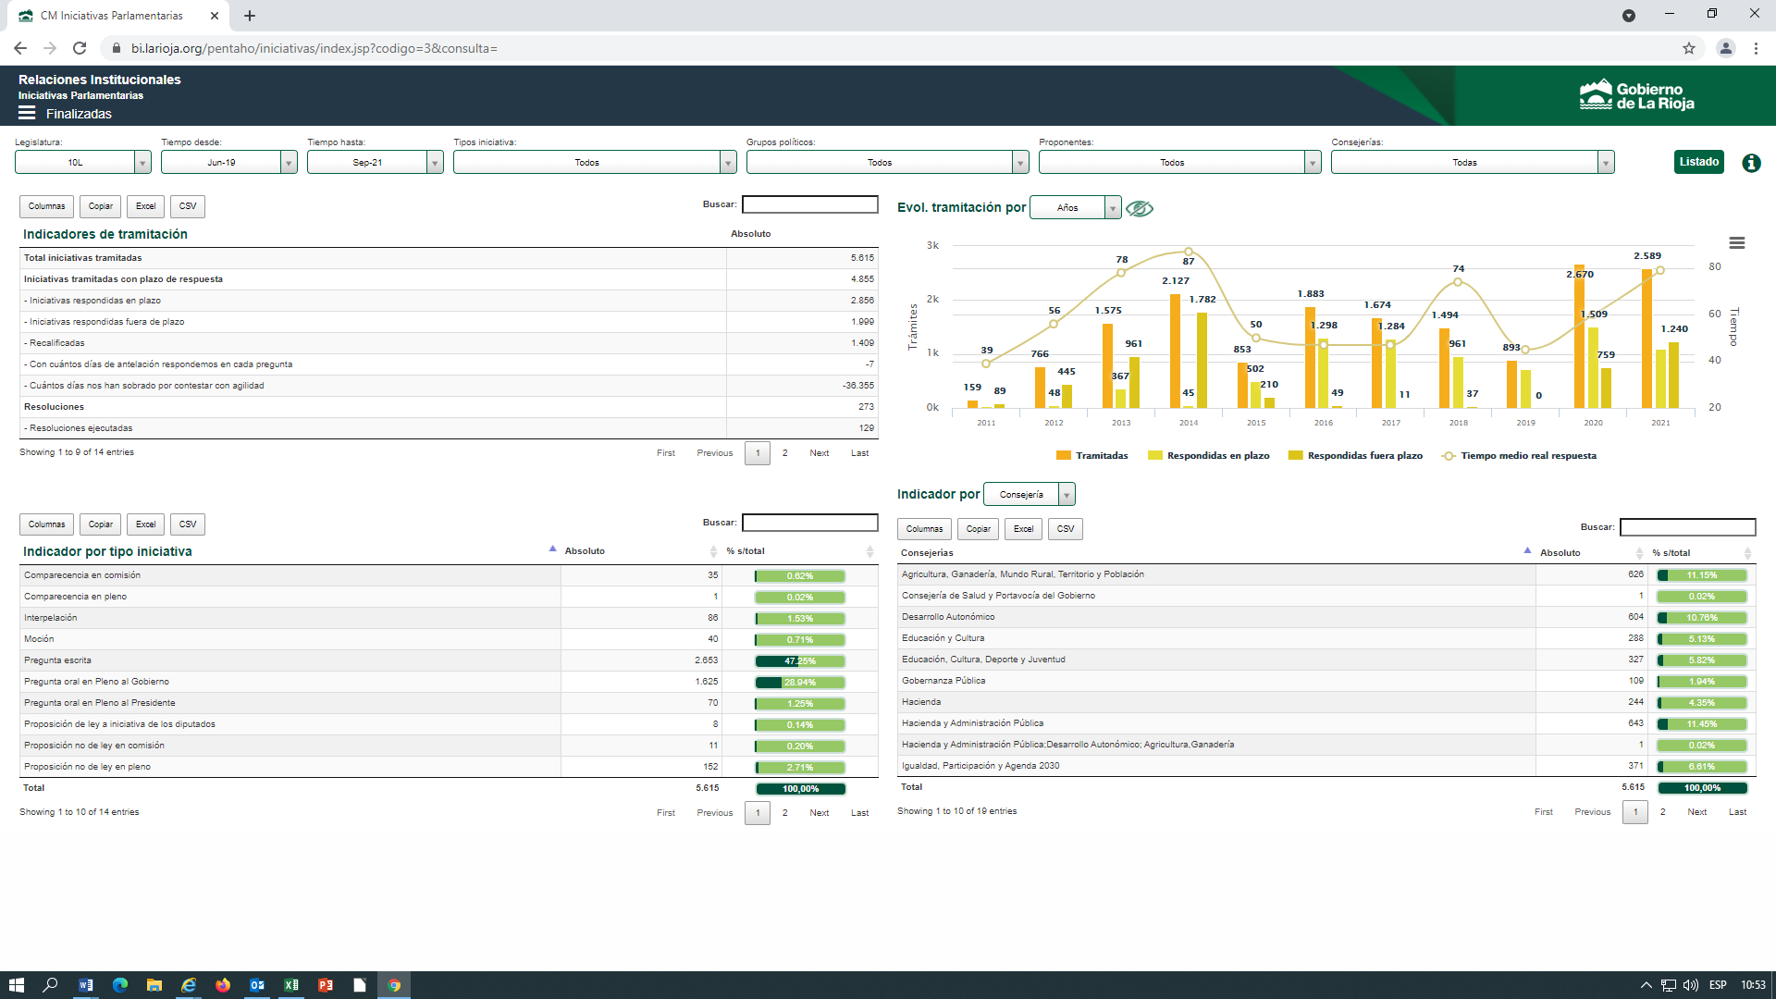Bookmark this page with the star icon
The image size is (1776, 999).
click(1689, 48)
